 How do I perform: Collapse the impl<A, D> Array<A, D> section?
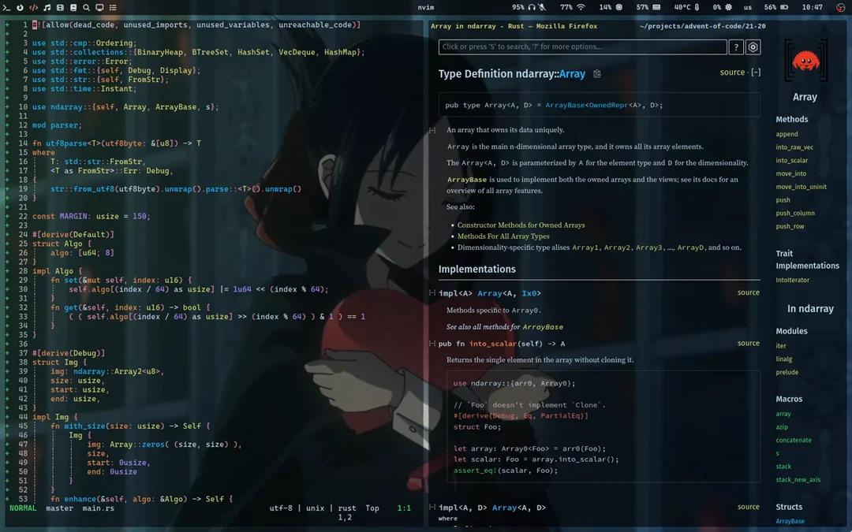coord(432,508)
